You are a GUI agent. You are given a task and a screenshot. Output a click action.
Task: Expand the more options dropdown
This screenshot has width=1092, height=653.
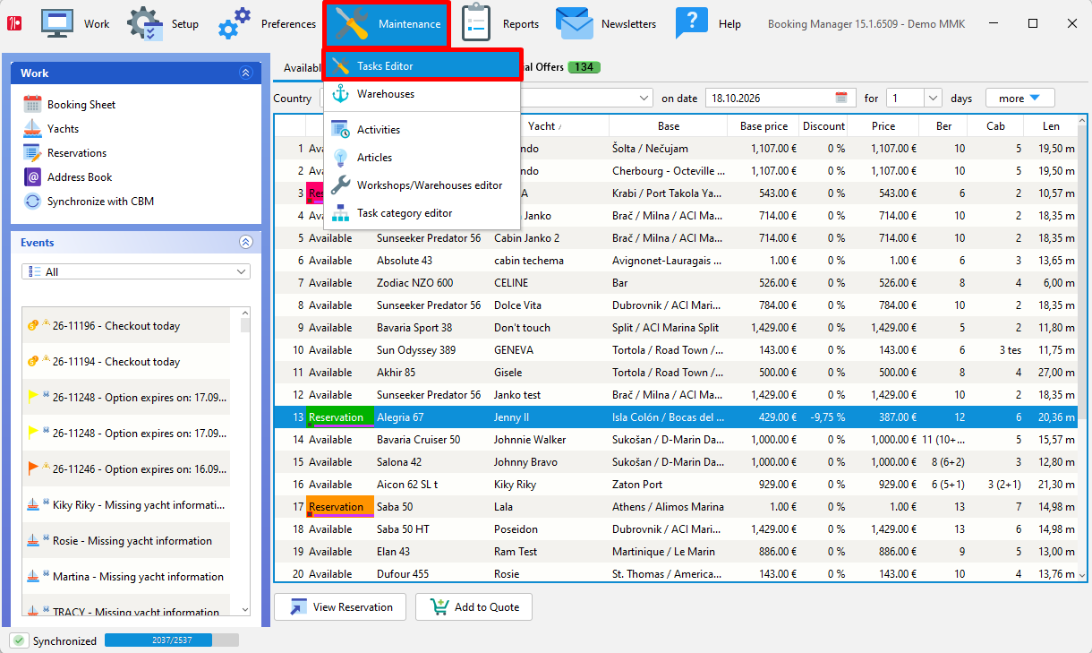tap(1020, 99)
